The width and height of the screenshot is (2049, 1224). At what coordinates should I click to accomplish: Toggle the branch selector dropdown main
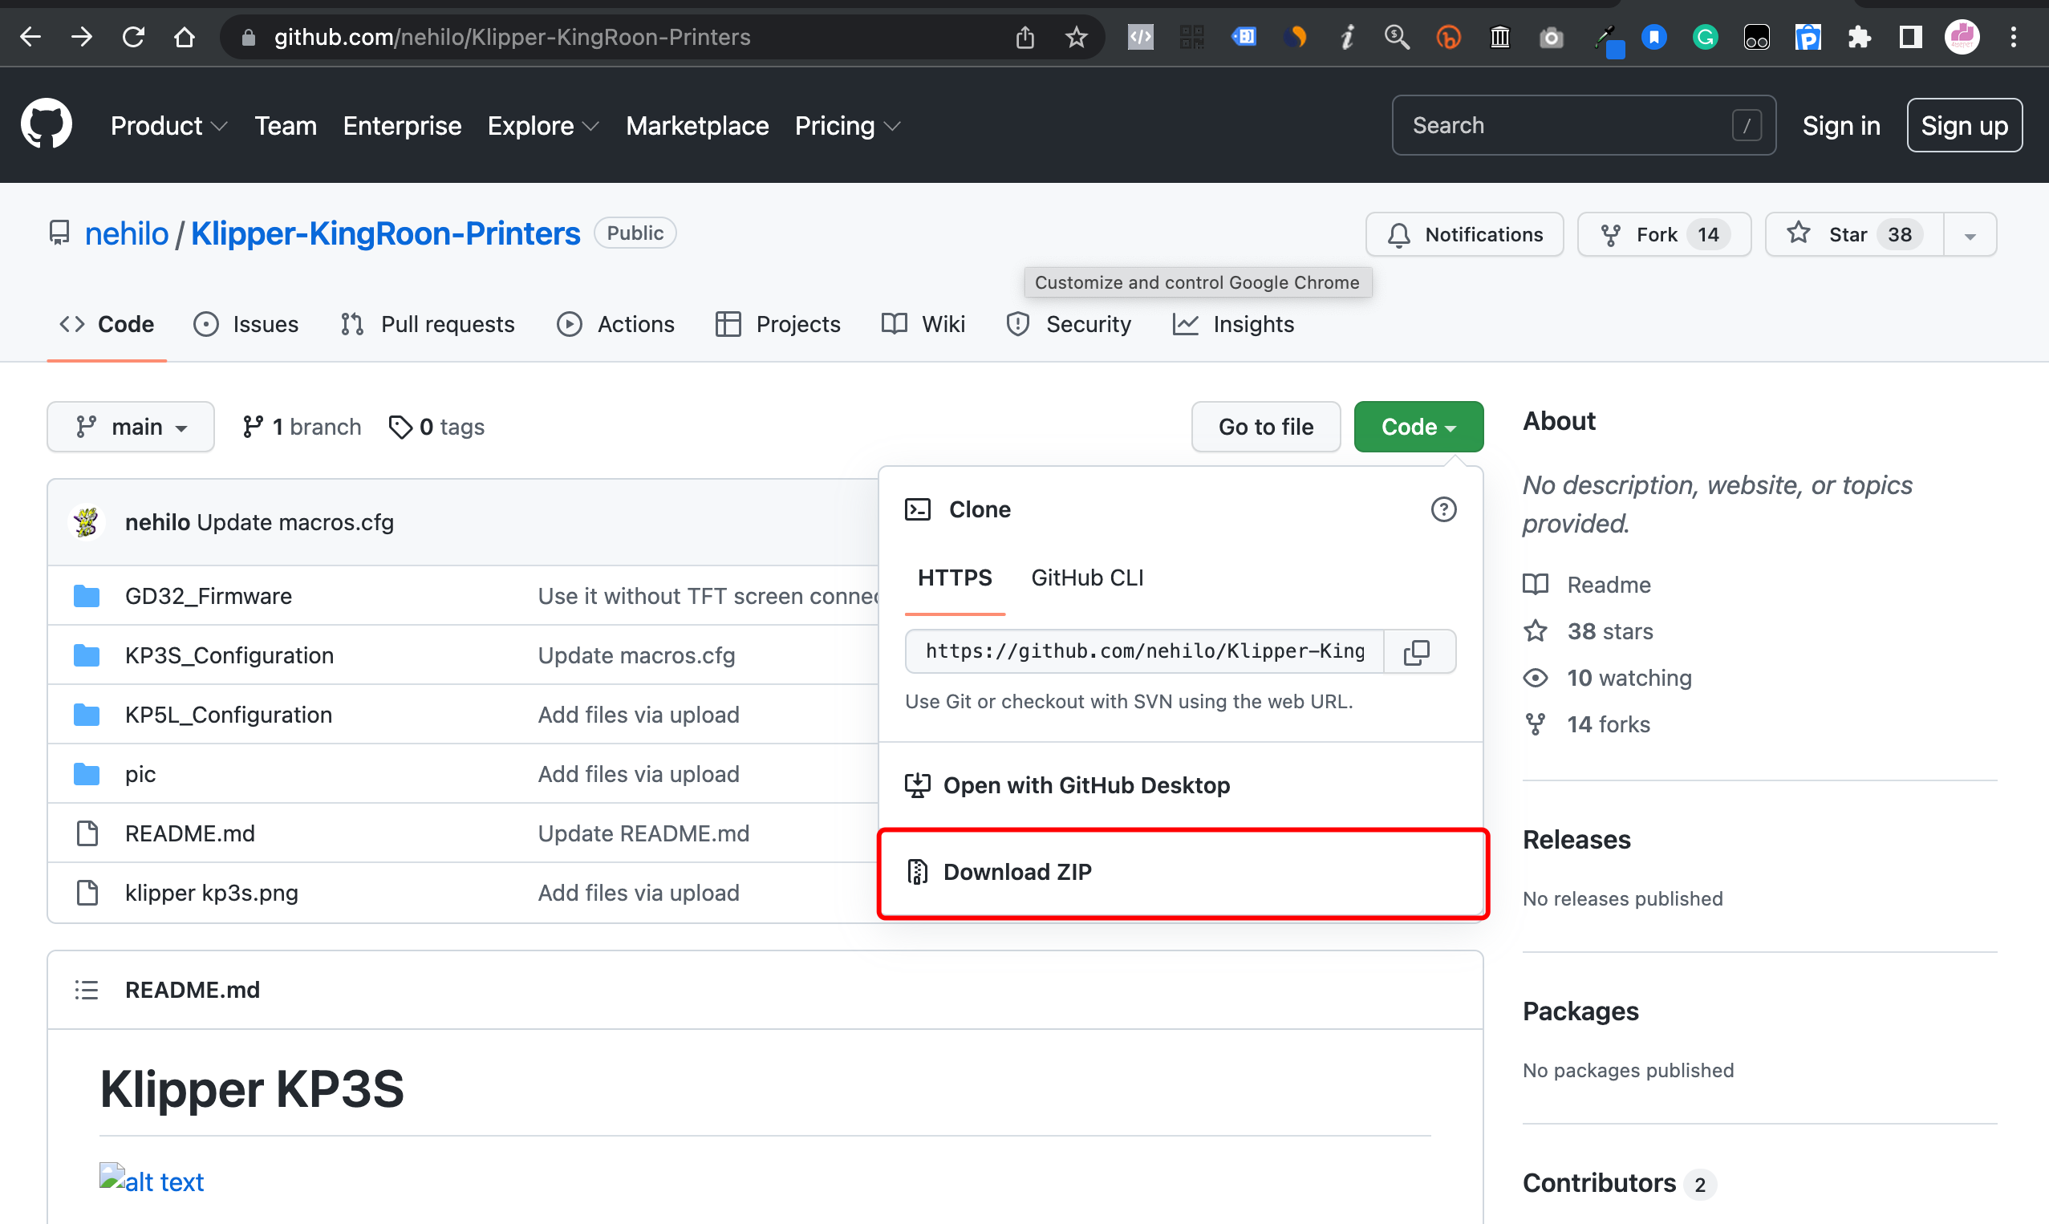point(131,427)
